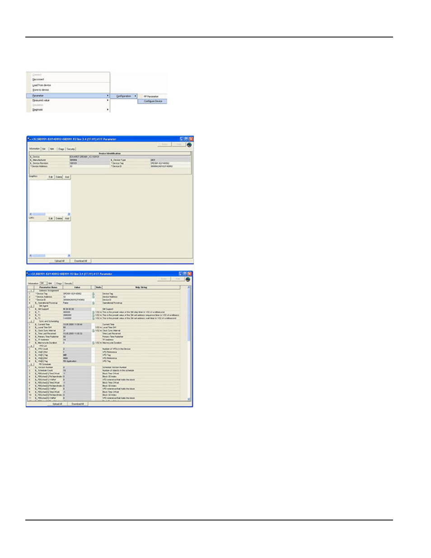Image resolution: width=431 pixels, height=558 pixels.
Task: Switch to NM tab in upper window
Action: [x=52, y=149]
